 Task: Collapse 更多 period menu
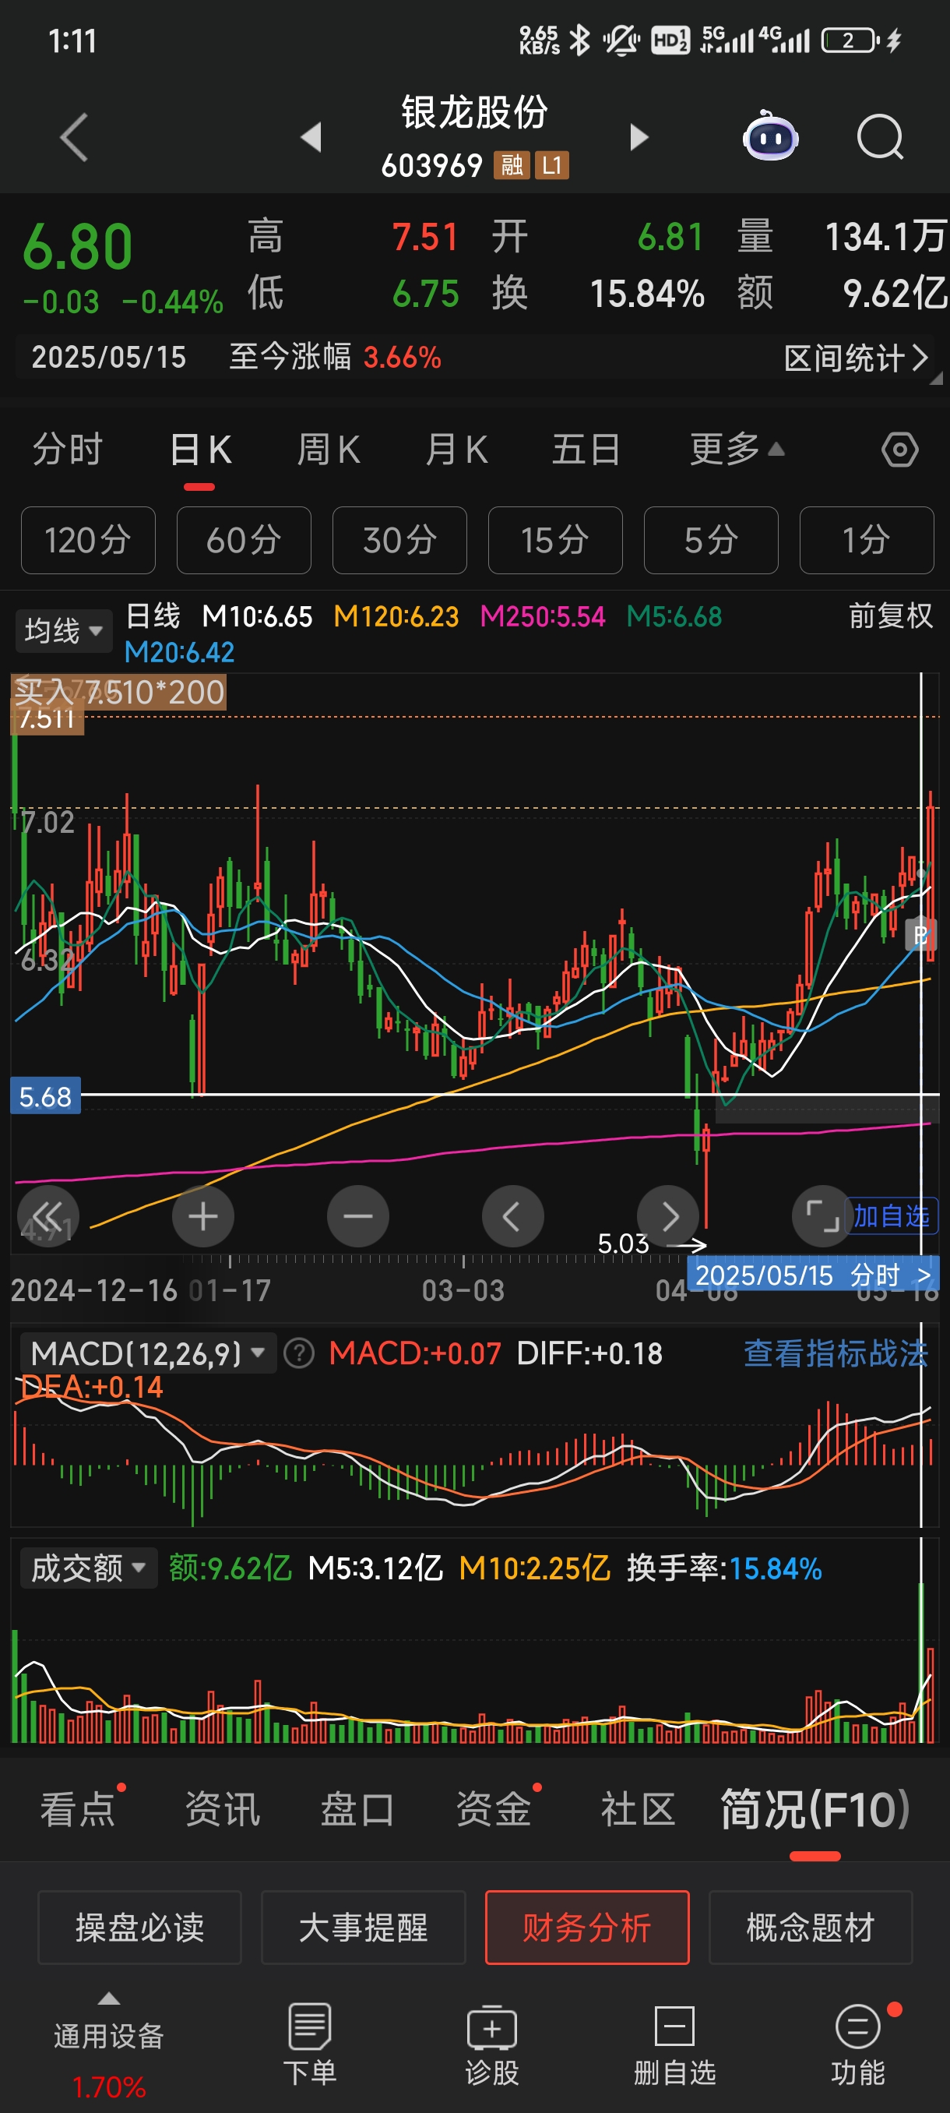(736, 450)
